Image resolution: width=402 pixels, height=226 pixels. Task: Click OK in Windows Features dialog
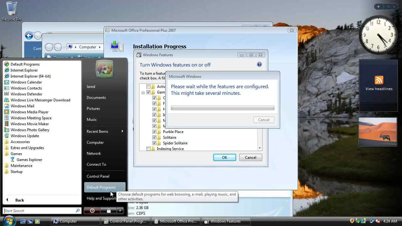(x=225, y=158)
